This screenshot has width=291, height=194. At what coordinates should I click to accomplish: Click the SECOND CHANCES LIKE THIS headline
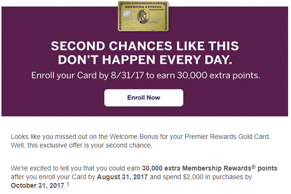tap(145, 46)
